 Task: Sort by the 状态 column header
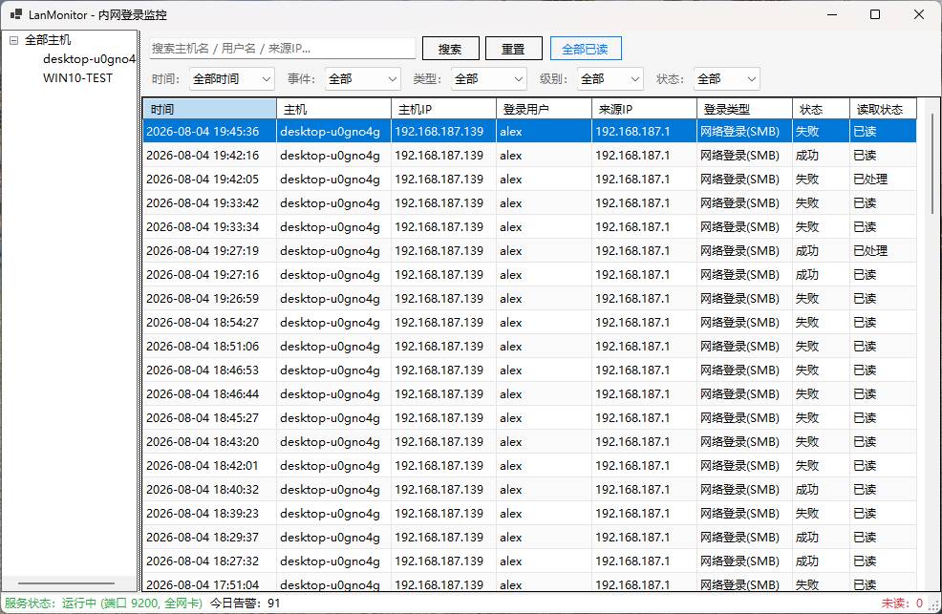822,109
